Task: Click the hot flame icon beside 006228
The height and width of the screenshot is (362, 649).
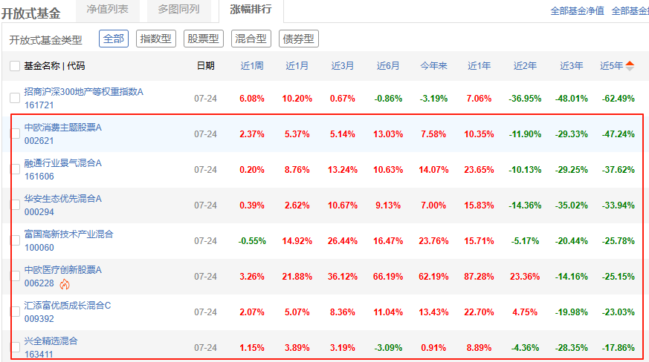Action: point(65,284)
